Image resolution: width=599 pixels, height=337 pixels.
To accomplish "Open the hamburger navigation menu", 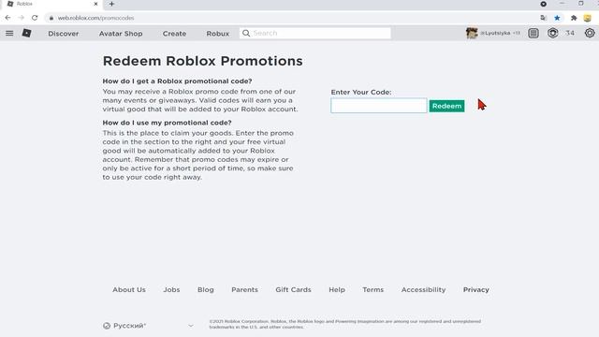I will coord(9,34).
